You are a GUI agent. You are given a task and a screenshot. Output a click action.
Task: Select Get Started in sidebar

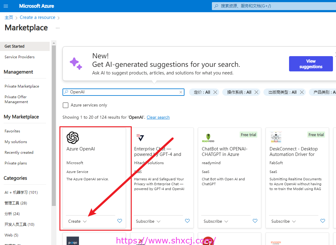tap(25, 46)
